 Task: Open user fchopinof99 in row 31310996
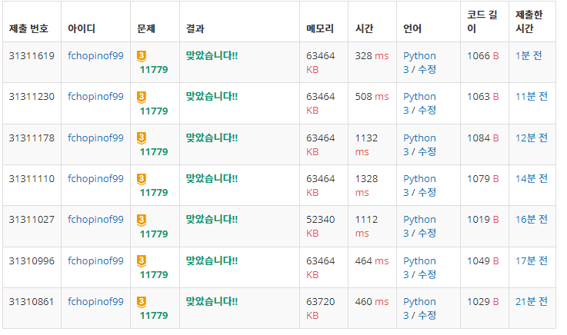[x=95, y=260]
